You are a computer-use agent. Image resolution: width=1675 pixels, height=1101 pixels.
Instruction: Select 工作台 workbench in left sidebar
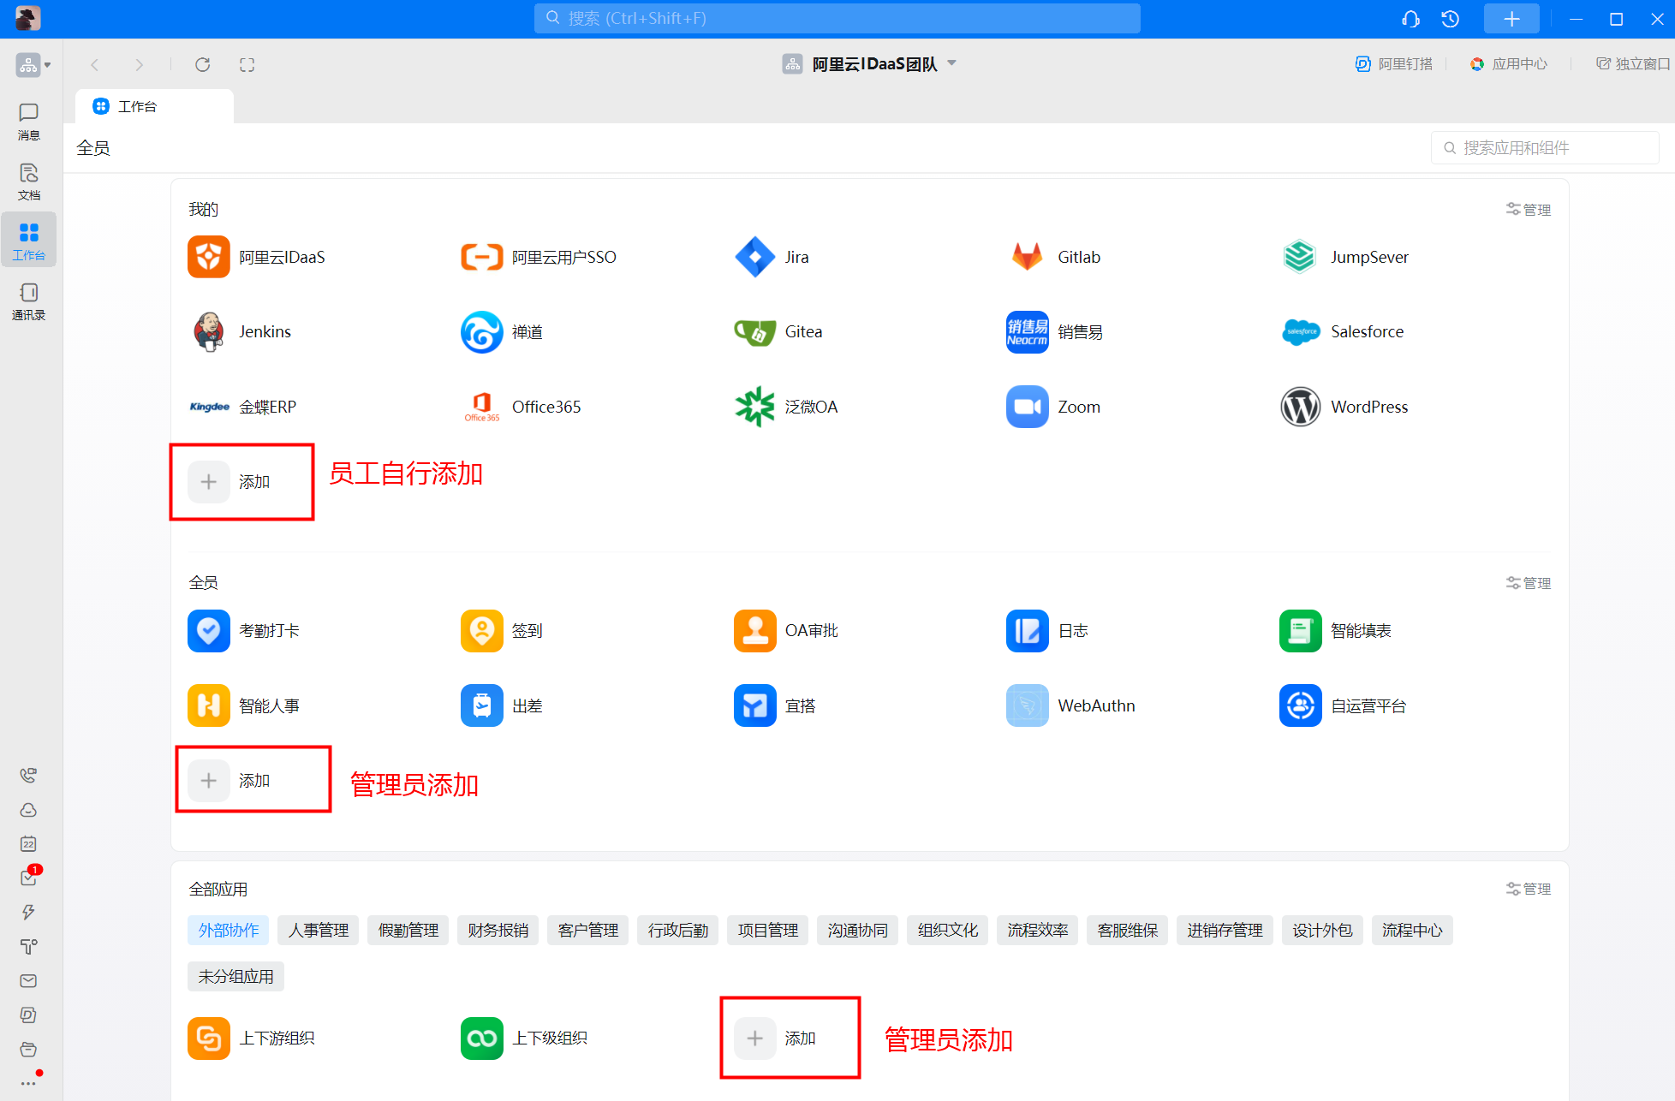[x=28, y=241]
